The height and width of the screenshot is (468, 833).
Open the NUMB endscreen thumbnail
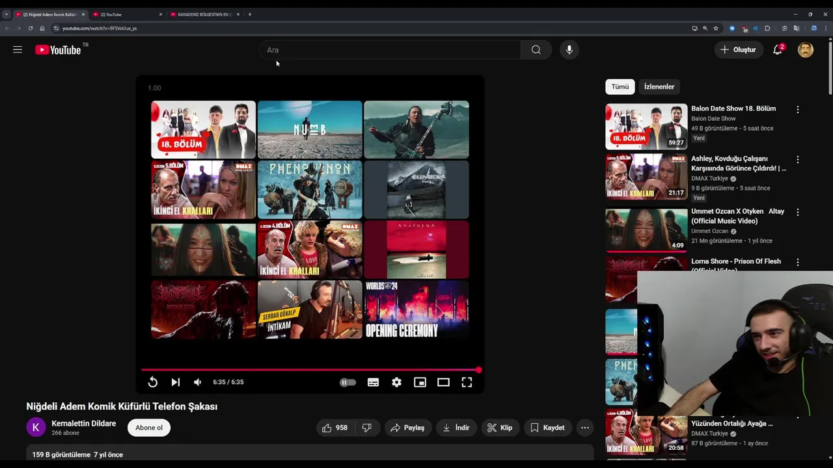pos(310,129)
